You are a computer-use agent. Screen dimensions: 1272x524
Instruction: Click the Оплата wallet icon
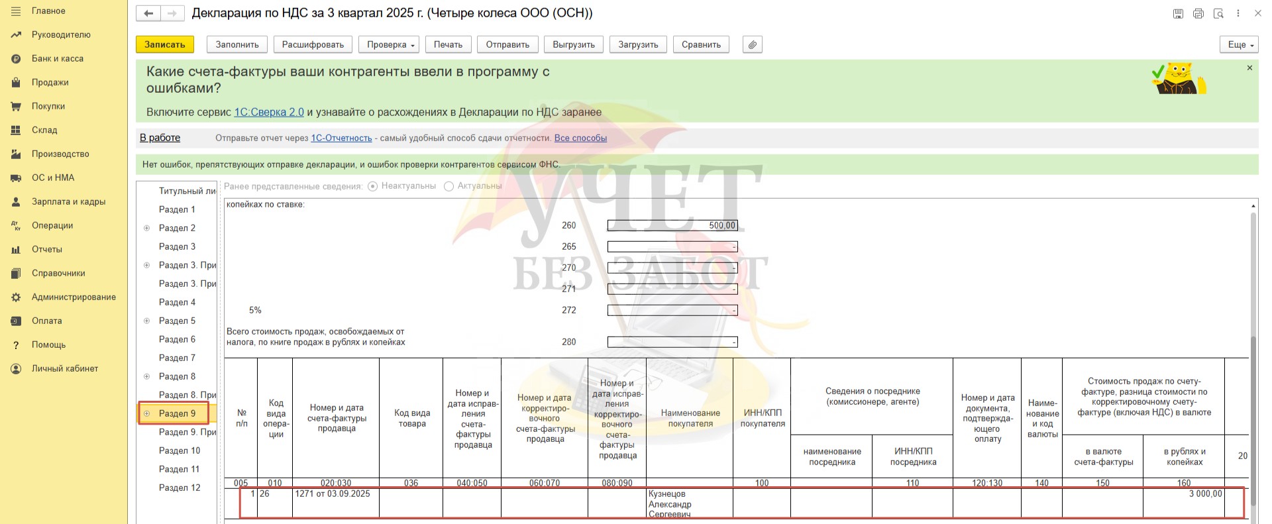coord(17,321)
